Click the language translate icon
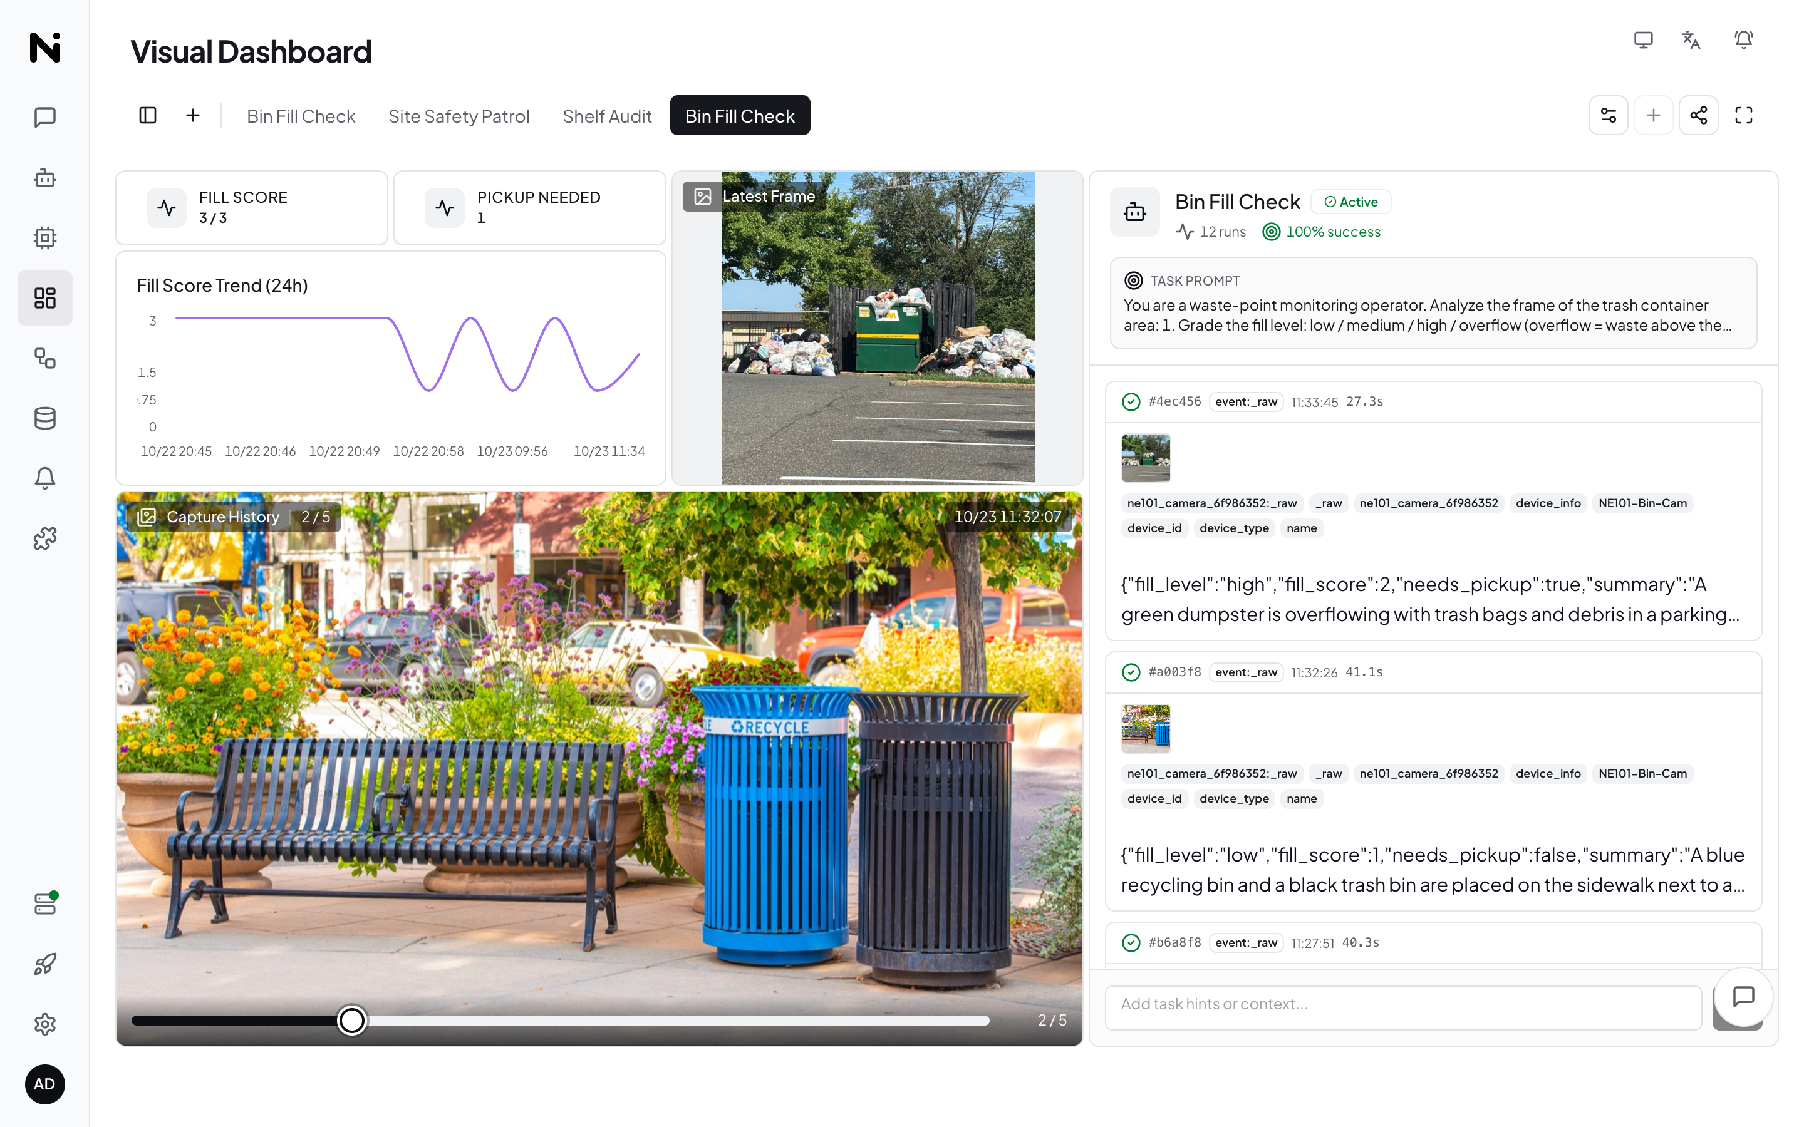The image size is (1804, 1127). (1691, 39)
